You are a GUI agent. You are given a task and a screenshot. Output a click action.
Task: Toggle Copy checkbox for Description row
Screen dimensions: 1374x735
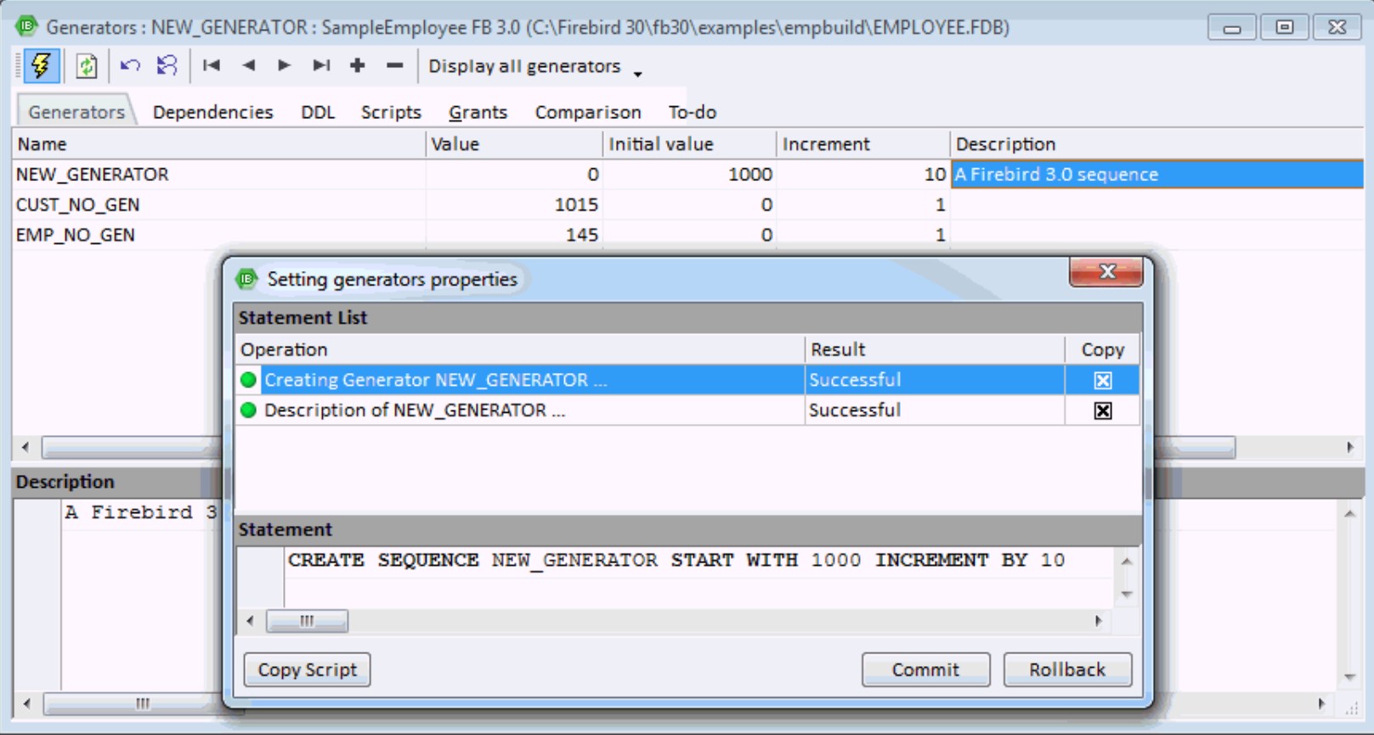pos(1102,411)
